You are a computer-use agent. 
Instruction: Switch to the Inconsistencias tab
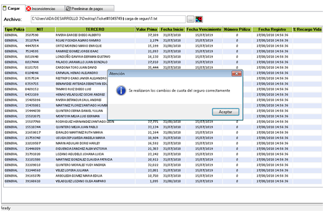pos(45,9)
